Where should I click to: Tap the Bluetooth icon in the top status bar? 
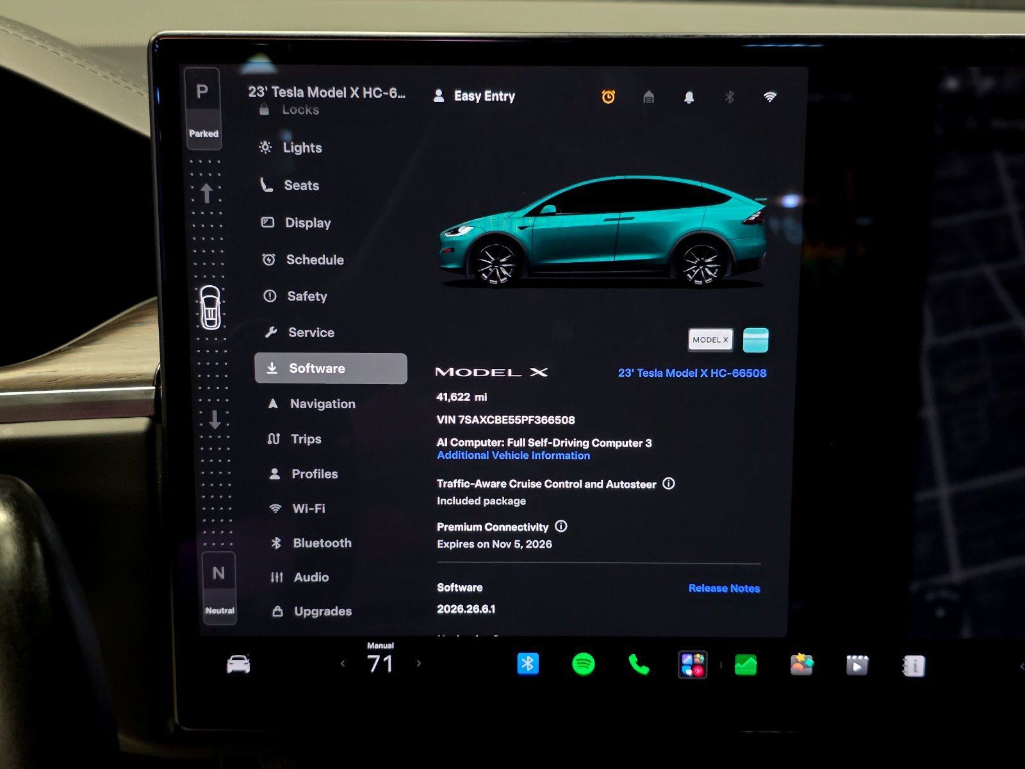(x=729, y=97)
